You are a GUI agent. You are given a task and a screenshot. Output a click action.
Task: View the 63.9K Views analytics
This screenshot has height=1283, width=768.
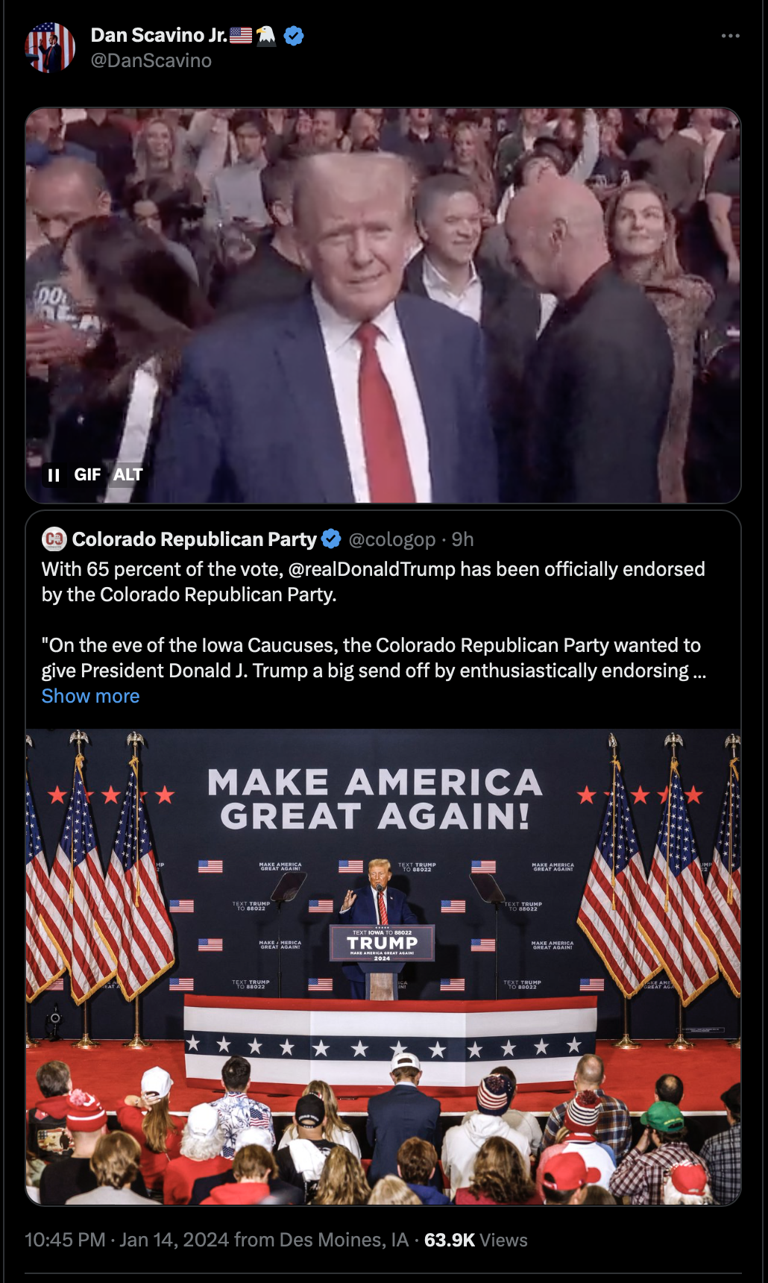pyautogui.click(x=476, y=1240)
